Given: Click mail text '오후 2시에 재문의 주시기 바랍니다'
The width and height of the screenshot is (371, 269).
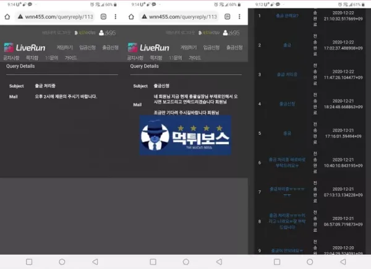Looking at the screenshot, I should 66,96.
